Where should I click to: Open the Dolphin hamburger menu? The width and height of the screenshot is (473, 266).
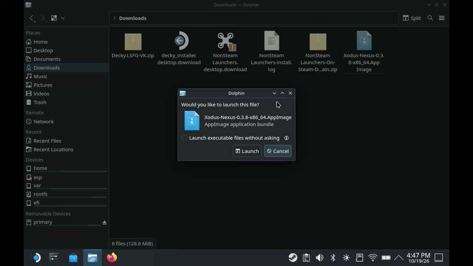[x=442, y=18]
